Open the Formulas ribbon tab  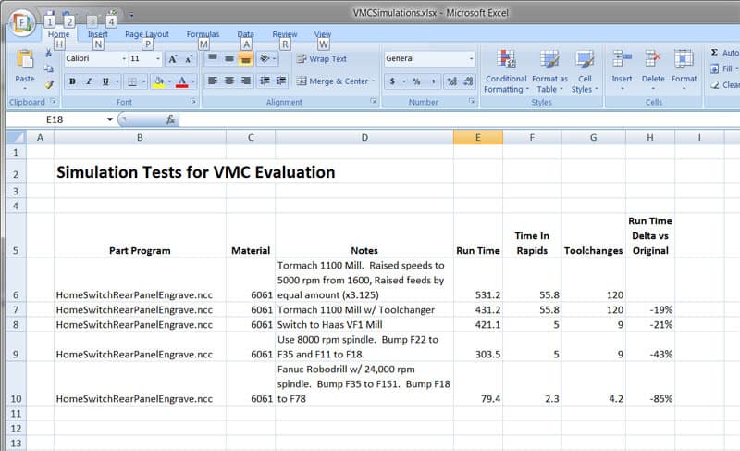203,34
